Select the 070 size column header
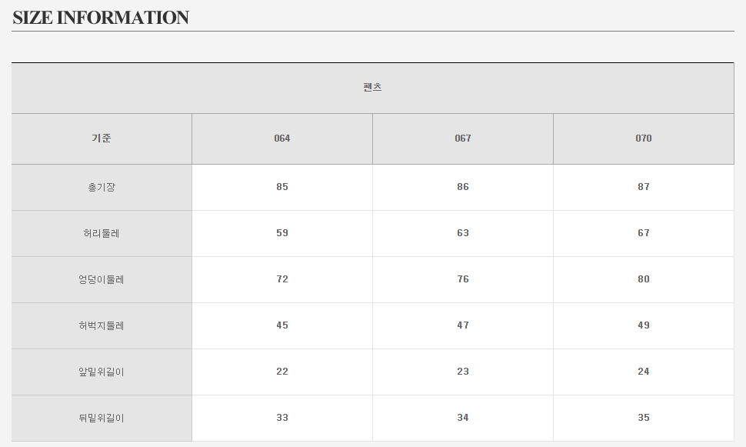 pos(644,138)
